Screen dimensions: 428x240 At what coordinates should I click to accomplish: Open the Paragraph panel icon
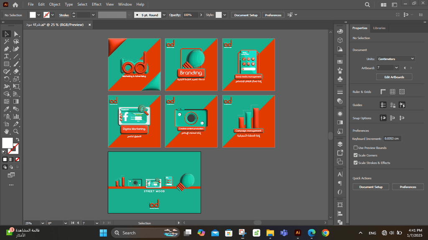click(340, 183)
